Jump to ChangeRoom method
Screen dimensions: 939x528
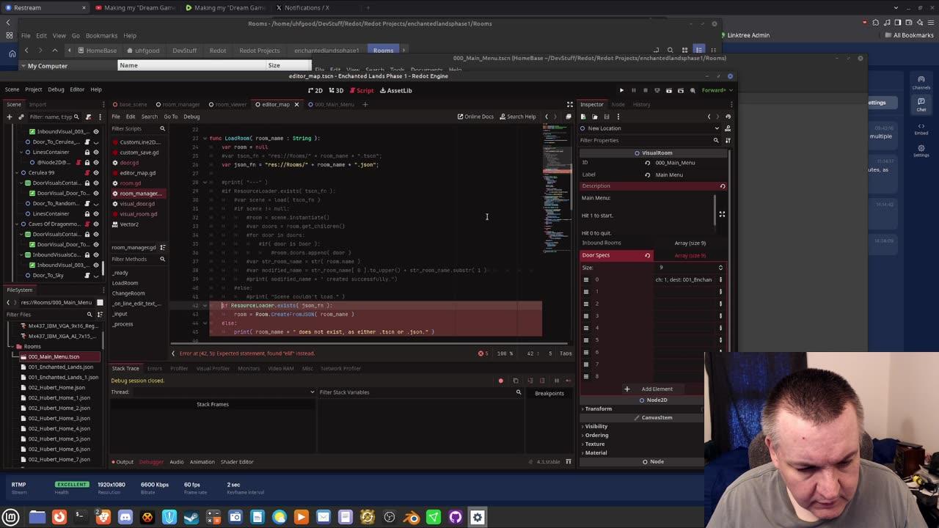click(x=128, y=293)
